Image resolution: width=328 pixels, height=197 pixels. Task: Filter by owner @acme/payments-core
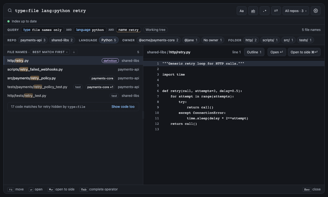159,40
